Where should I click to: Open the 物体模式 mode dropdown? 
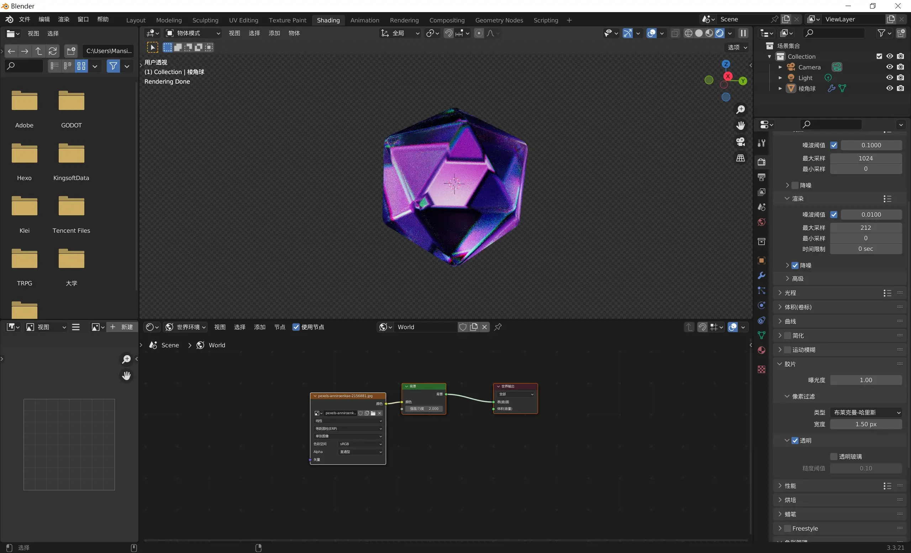point(193,33)
